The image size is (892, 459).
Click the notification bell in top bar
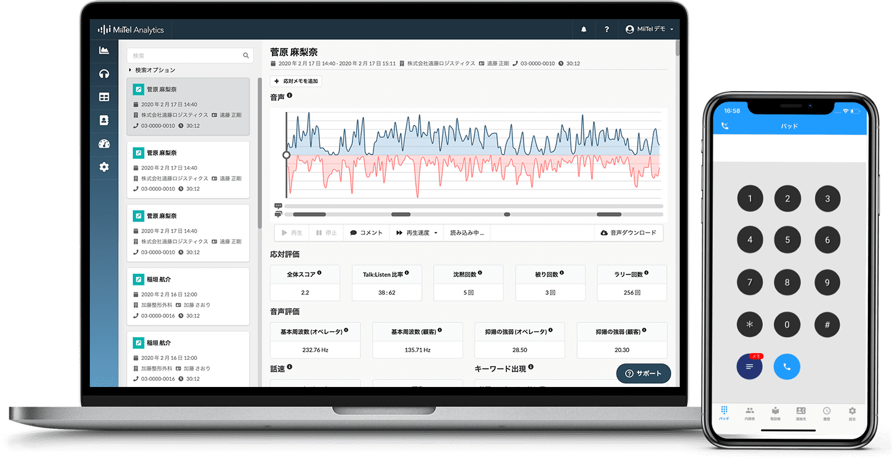(583, 29)
